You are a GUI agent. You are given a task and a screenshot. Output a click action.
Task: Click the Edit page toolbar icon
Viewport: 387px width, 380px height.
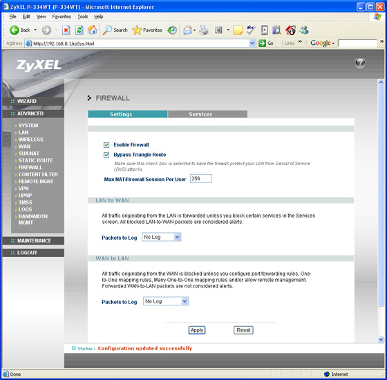coord(218,30)
